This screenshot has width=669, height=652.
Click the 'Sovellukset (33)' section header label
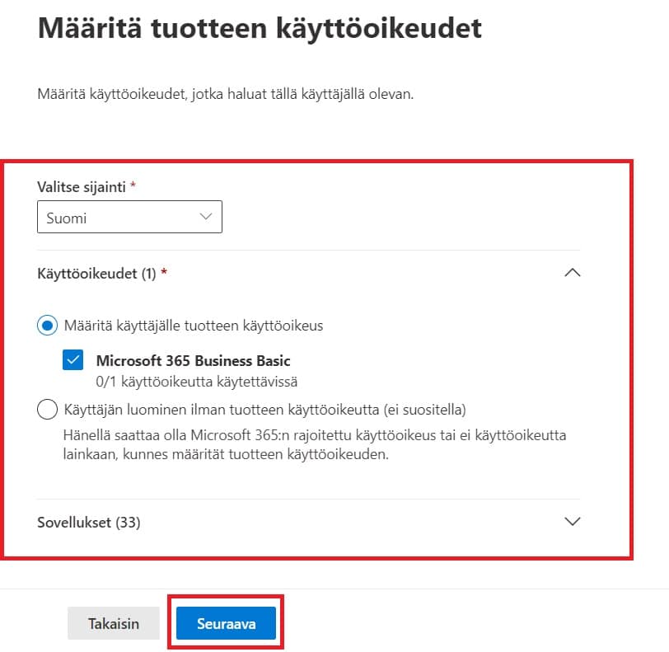[x=89, y=523]
